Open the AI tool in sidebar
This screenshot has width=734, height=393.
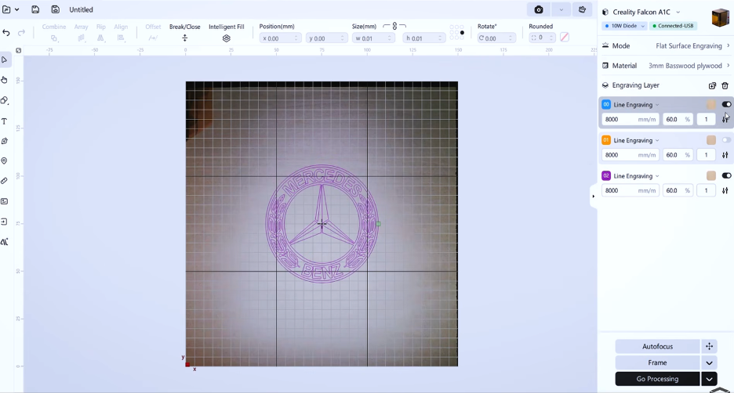[4, 242]
